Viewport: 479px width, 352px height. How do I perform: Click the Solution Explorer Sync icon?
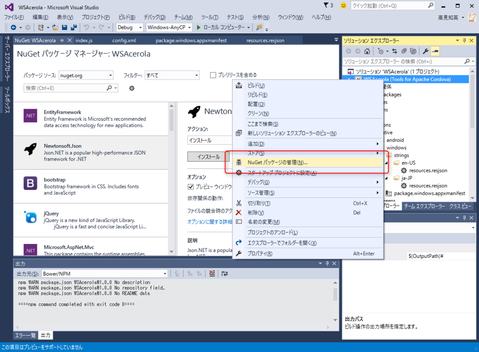394,51
